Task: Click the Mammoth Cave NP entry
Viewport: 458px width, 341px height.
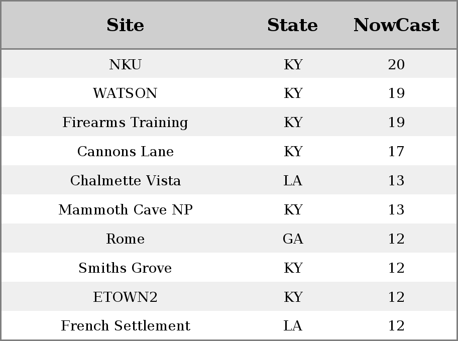Action: [126, 209]
